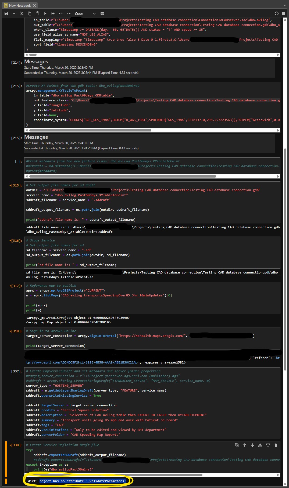Place cursor in the Sign in to ArcGIS Online cell

click(x=152, y=338)
